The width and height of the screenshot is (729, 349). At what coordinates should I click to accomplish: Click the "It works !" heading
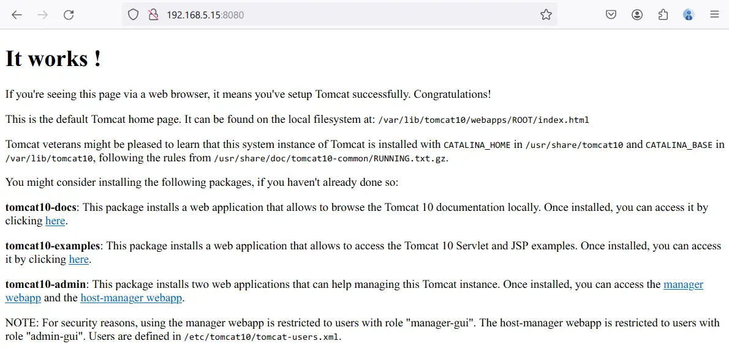[x=53, y=59]
